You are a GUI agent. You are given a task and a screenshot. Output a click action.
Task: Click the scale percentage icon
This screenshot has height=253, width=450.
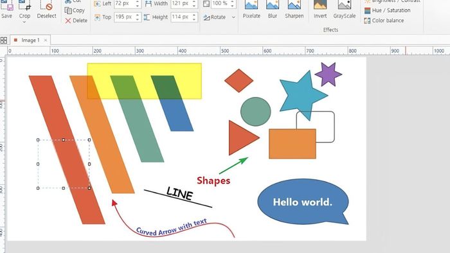pyautogui.click(x=206, y=4)
